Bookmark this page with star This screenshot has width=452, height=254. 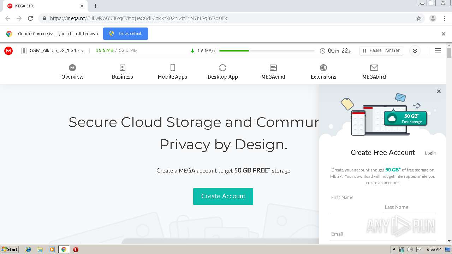(x=419, y=18)
